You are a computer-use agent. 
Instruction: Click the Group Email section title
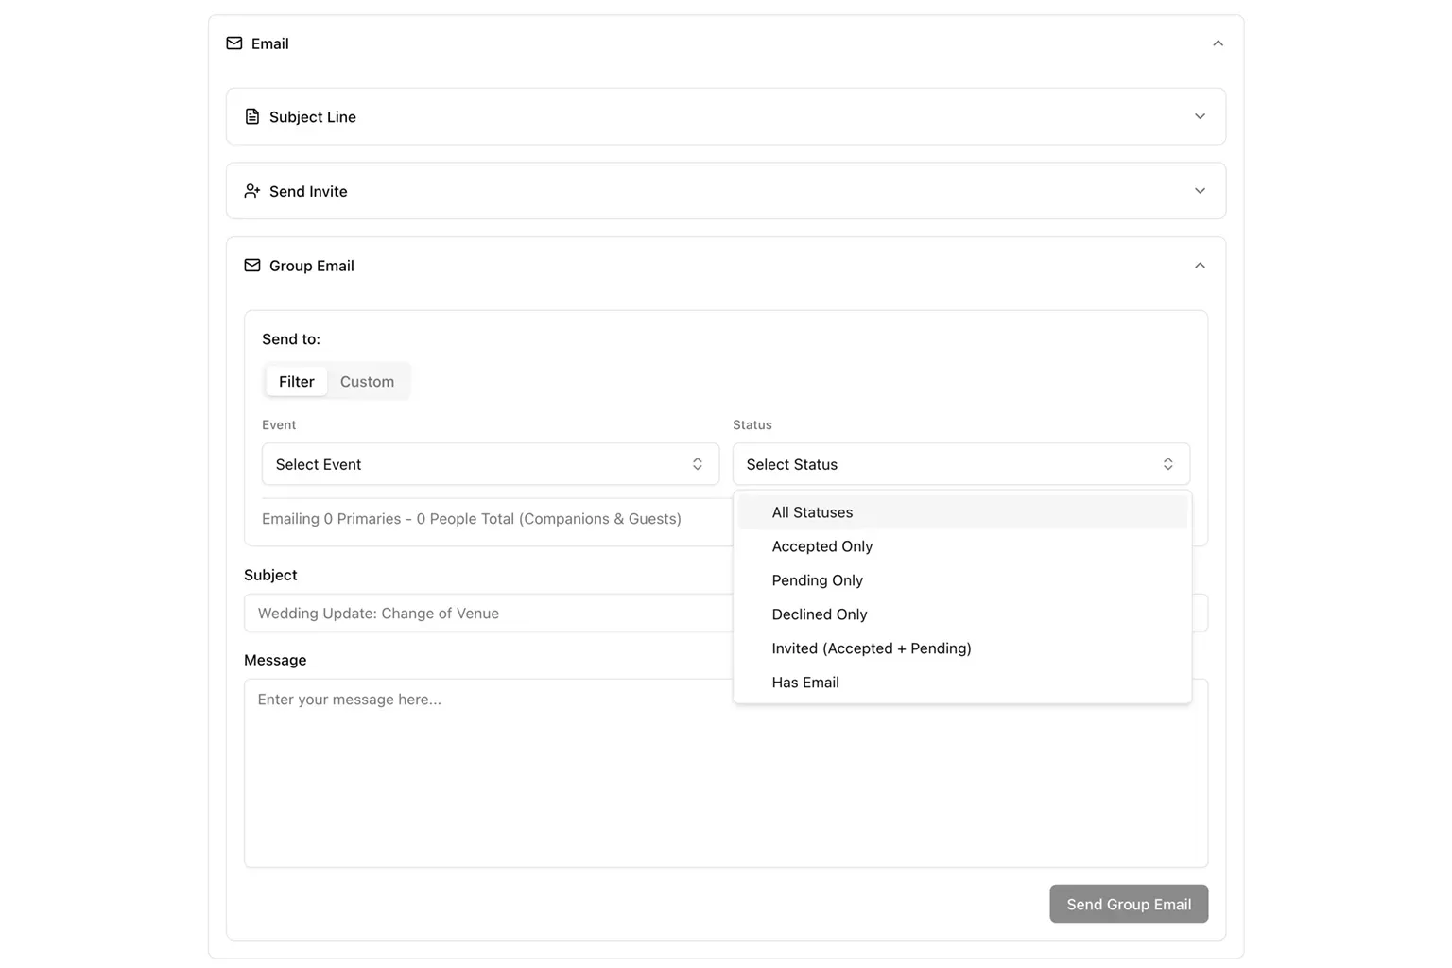click(x=312, y=266)
